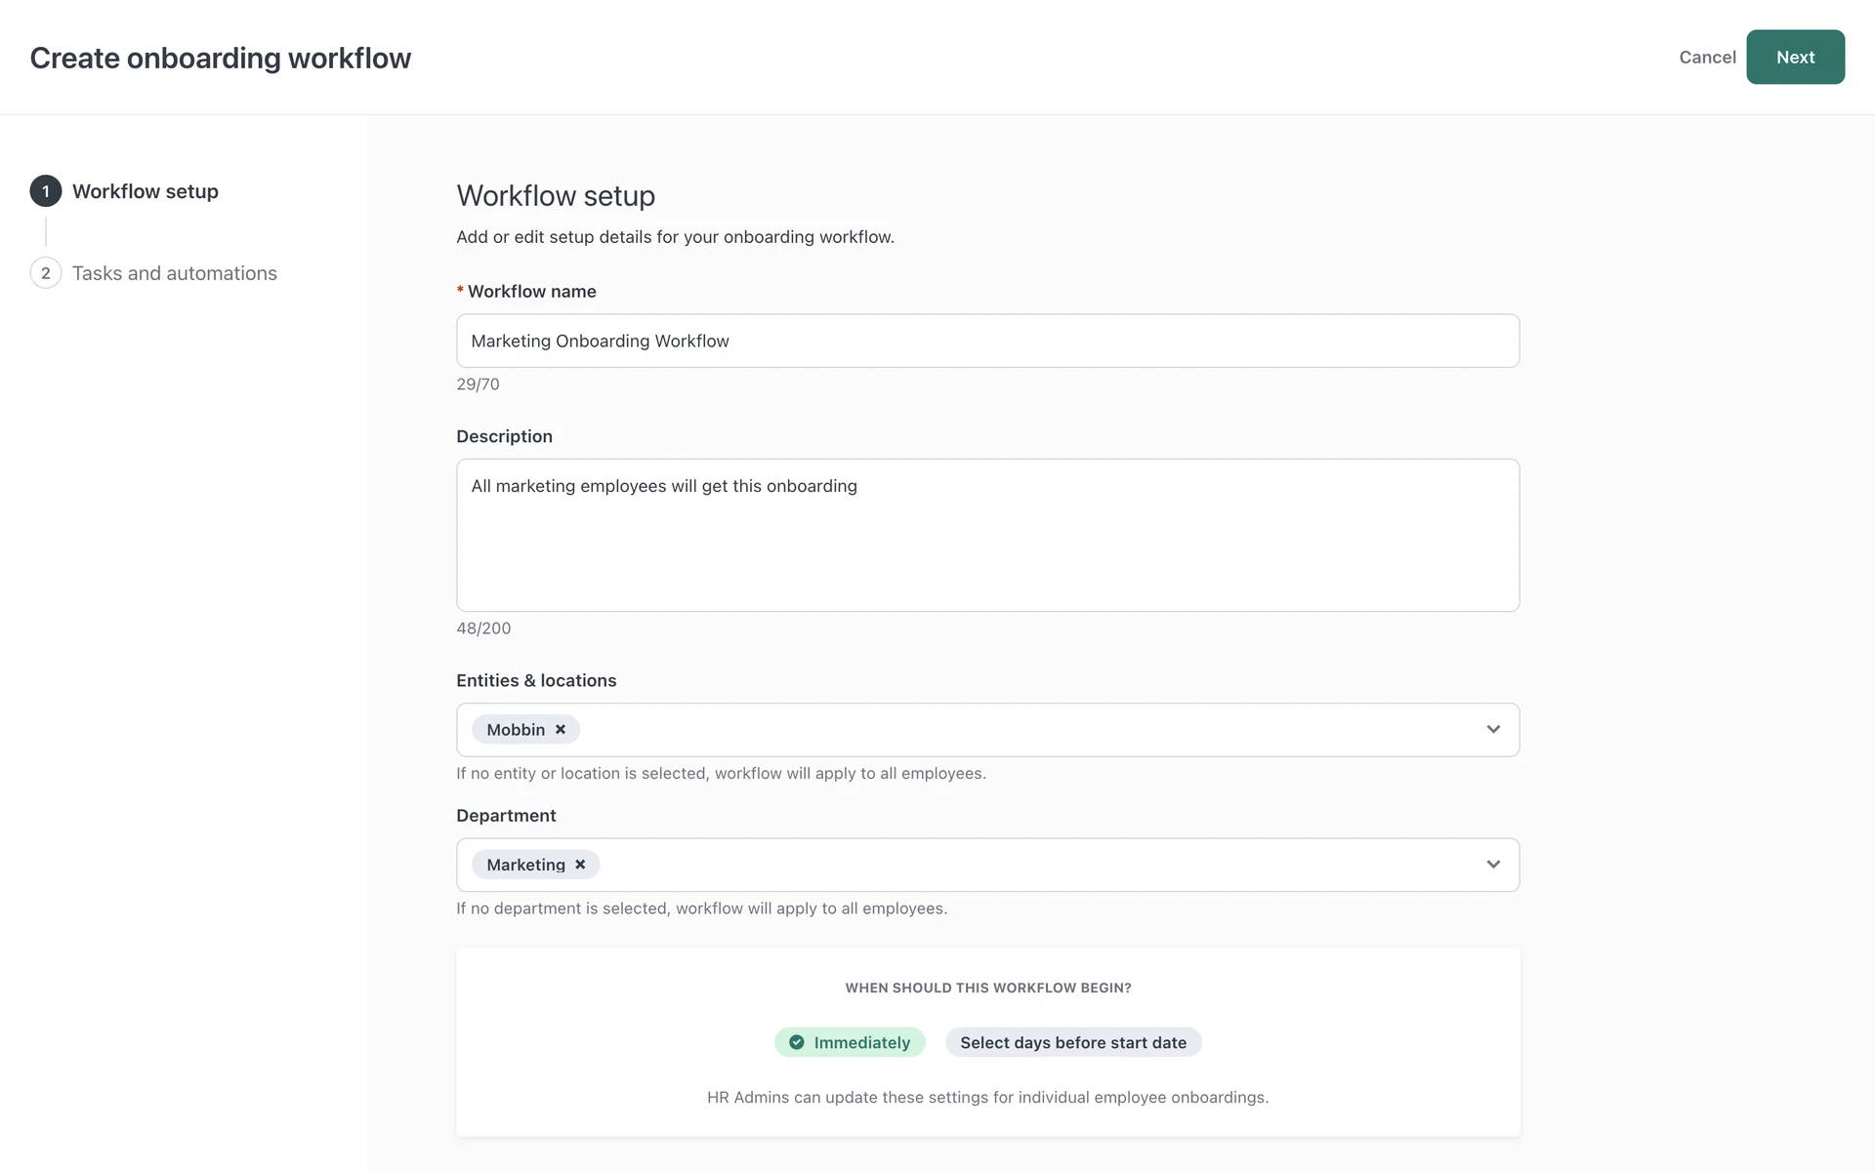The width and height of the screenshot is (1875, 1171).
Task: Go to Tasks and automations step
Action: [x=174, y=273]
